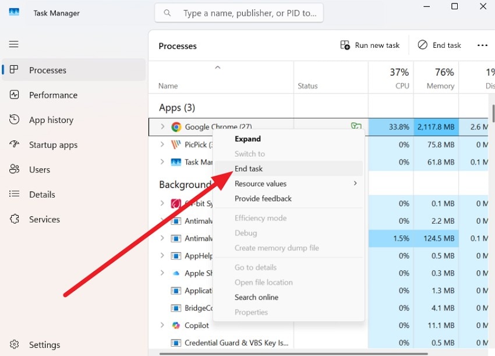Expand the Google Chrome process group

click(x=163, y=126)
